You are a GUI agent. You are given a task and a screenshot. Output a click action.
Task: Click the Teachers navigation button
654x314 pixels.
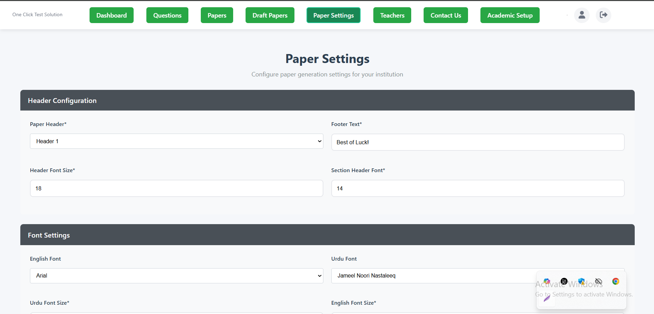point(392,15)
